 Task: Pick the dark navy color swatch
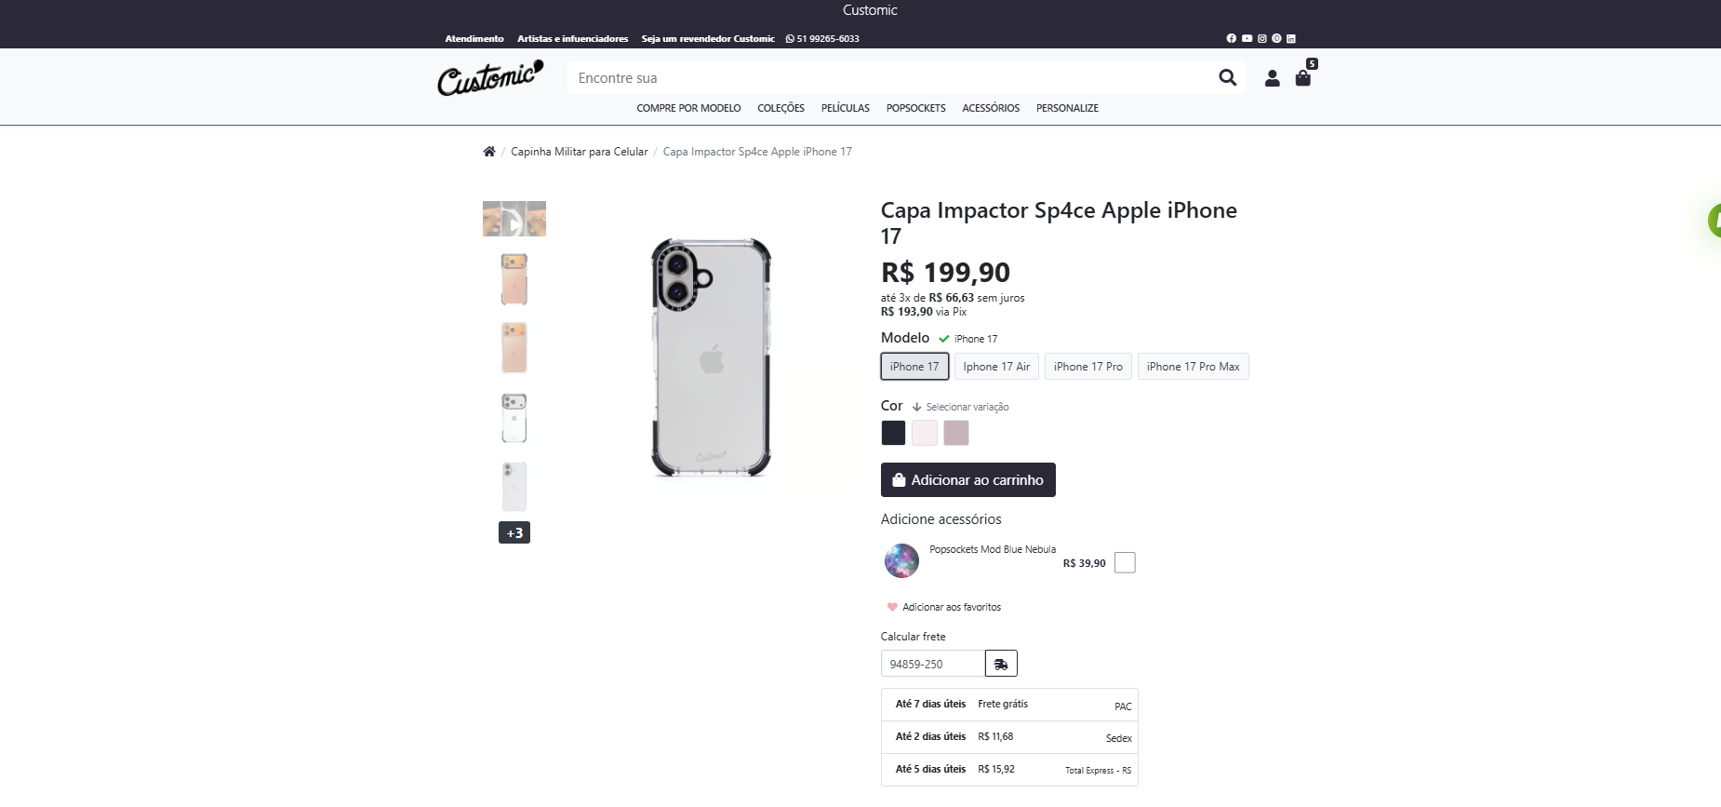(893, 433)
